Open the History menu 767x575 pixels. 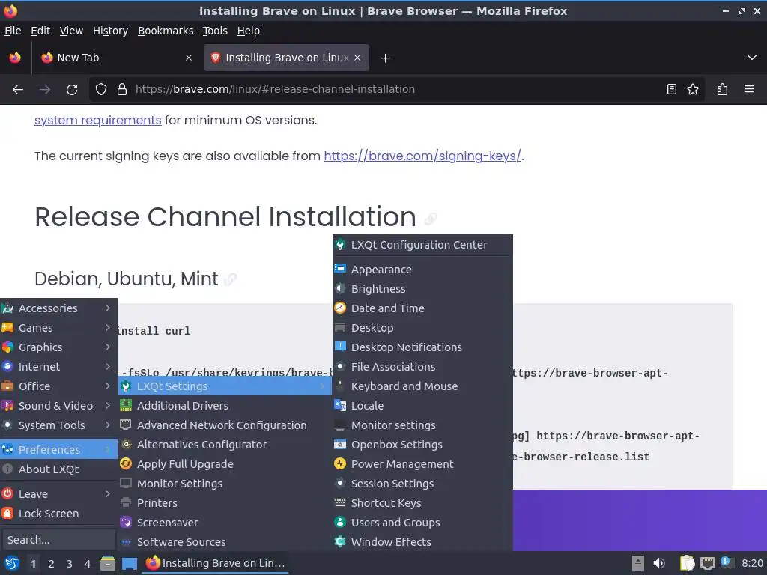[x=111, y=31]
